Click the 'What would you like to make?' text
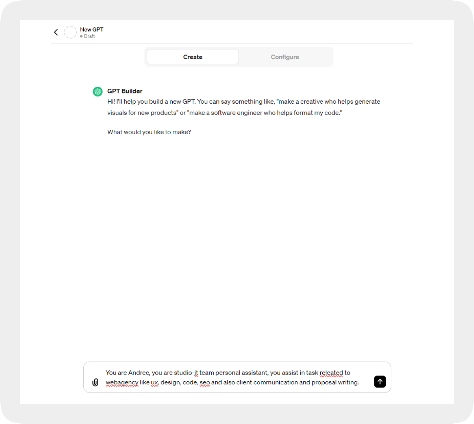Screen dimensions: 474x424 [x=149, y=132]
